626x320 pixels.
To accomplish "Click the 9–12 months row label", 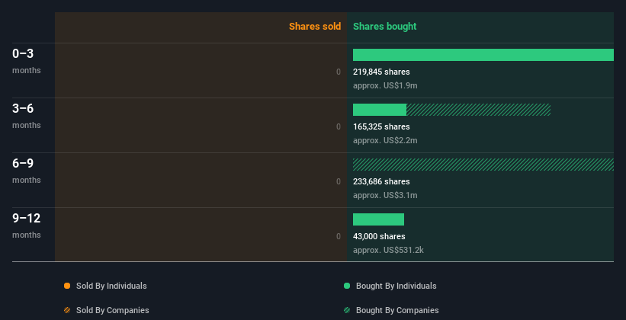I will pyautogui.click(x=27, y=226).
